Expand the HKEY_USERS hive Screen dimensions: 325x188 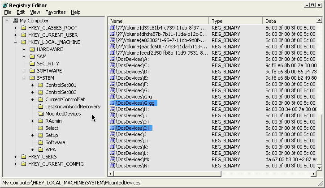pyautogui.click(x=16, y=157)
